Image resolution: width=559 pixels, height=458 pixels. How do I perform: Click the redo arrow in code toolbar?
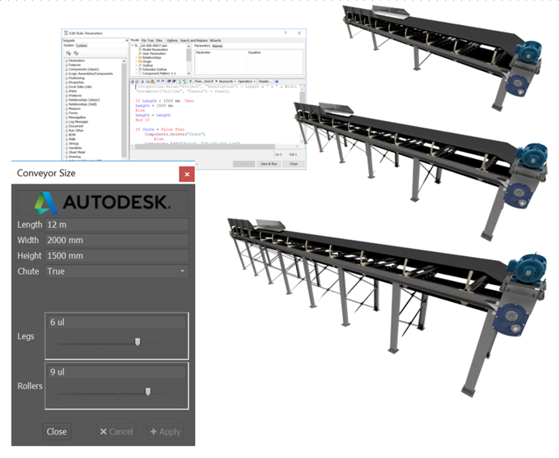[x=163, y=82]
